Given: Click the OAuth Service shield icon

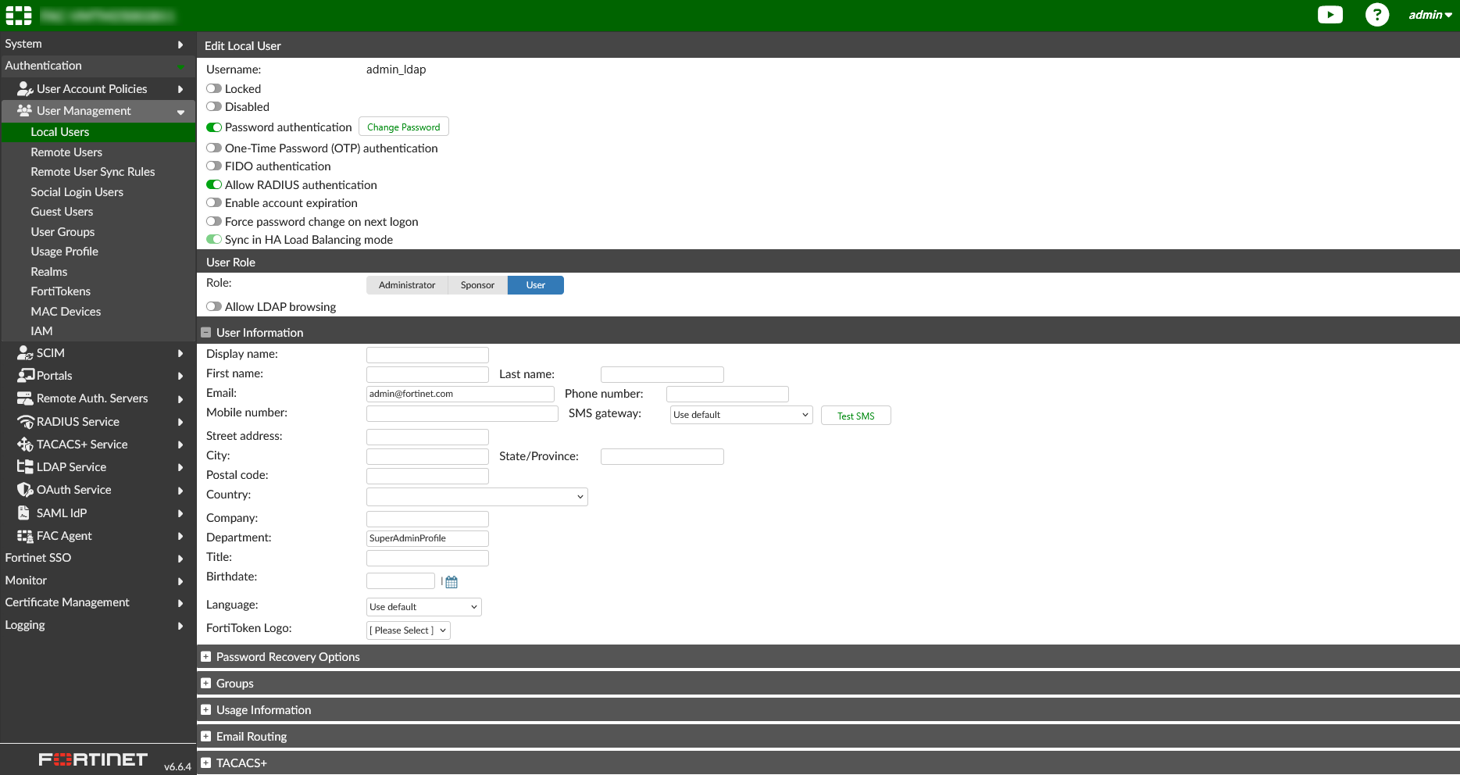Looking at the screenshot, I should (25, 490).
